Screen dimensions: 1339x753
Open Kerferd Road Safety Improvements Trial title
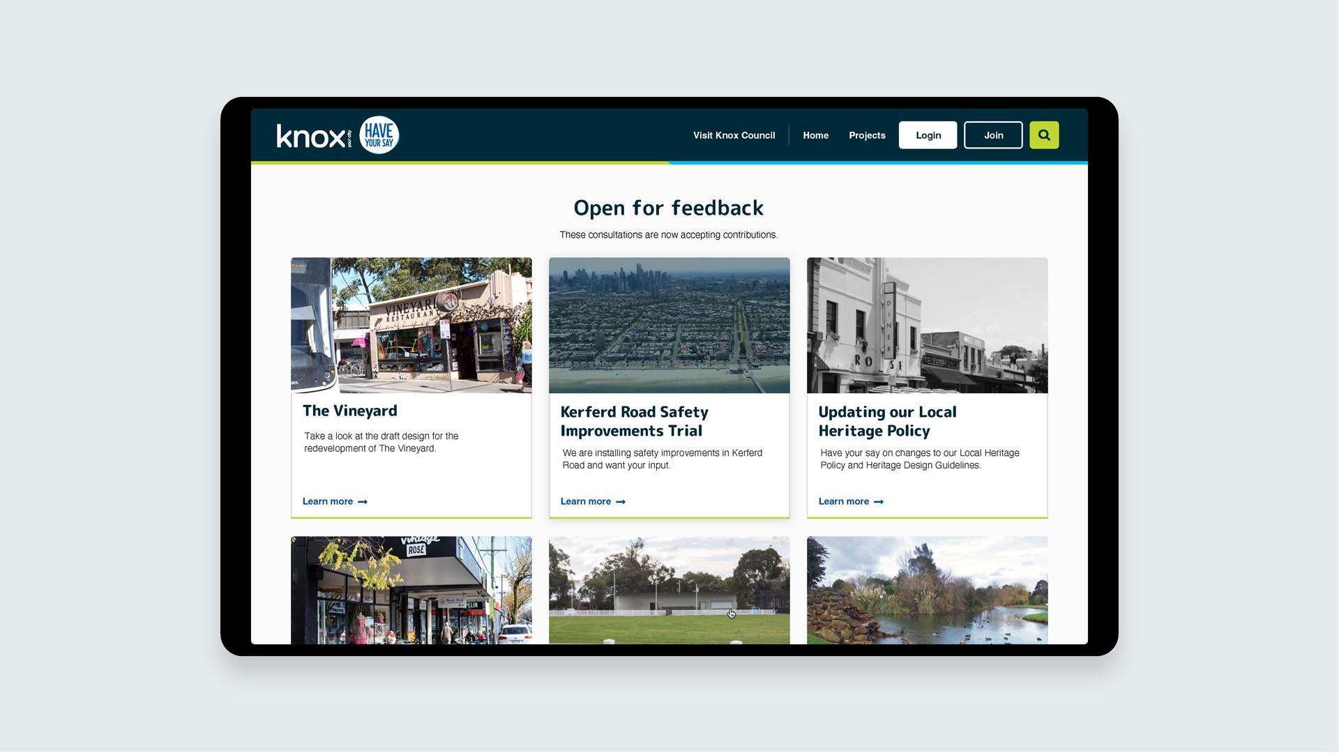click(634, 421)
